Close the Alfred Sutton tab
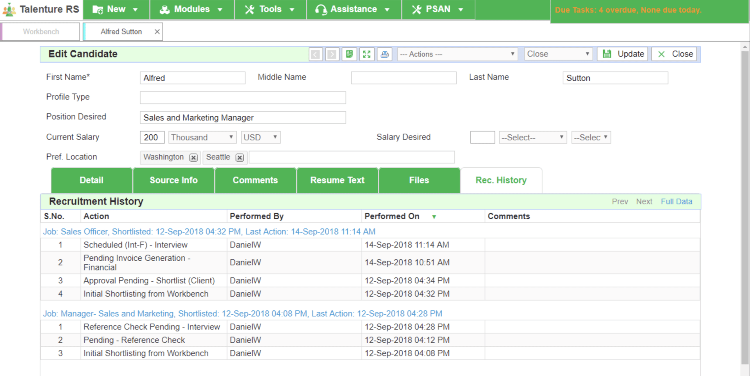Viewport: 750px width, 376px height. (157, 32)
